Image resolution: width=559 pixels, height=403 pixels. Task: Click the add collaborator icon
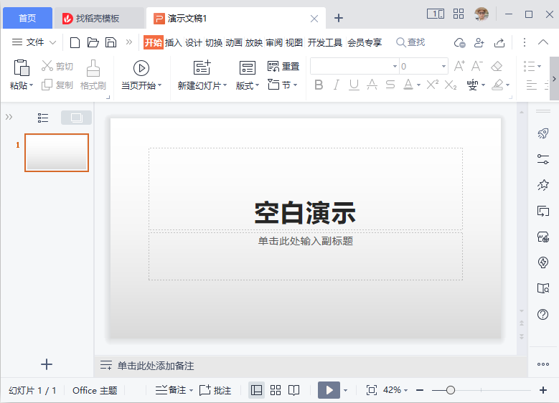coord(479,43)
